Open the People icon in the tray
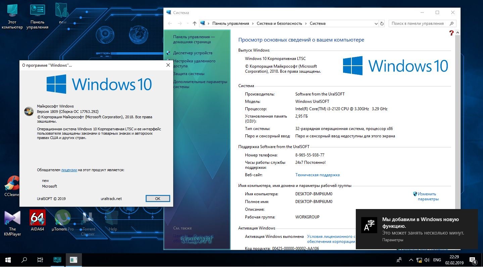 tap(399, 260)
